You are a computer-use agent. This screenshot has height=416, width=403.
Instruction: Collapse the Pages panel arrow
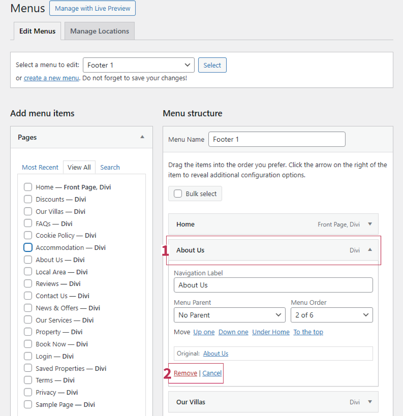[142, 137]
